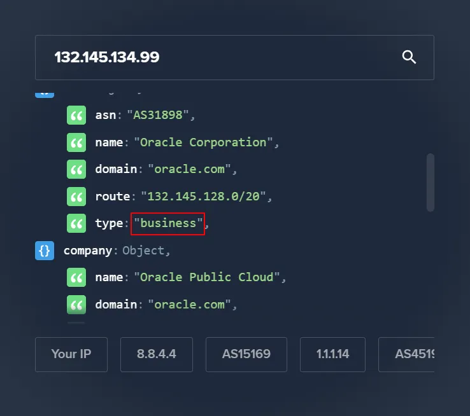
Task: Click the "oracle.com" value above route
Action: click(189, 169)
